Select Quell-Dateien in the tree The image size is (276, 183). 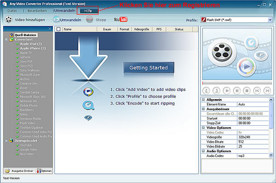pos(25,35)
